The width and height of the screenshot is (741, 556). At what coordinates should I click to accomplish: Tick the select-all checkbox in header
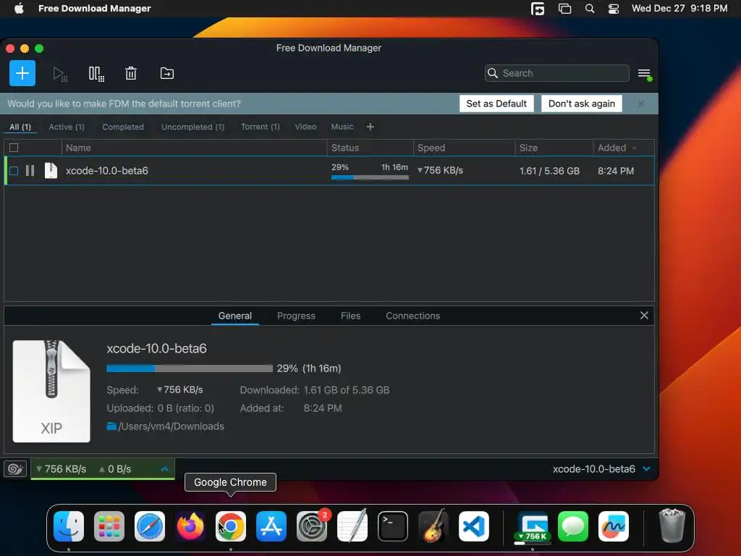click(14, 148)
